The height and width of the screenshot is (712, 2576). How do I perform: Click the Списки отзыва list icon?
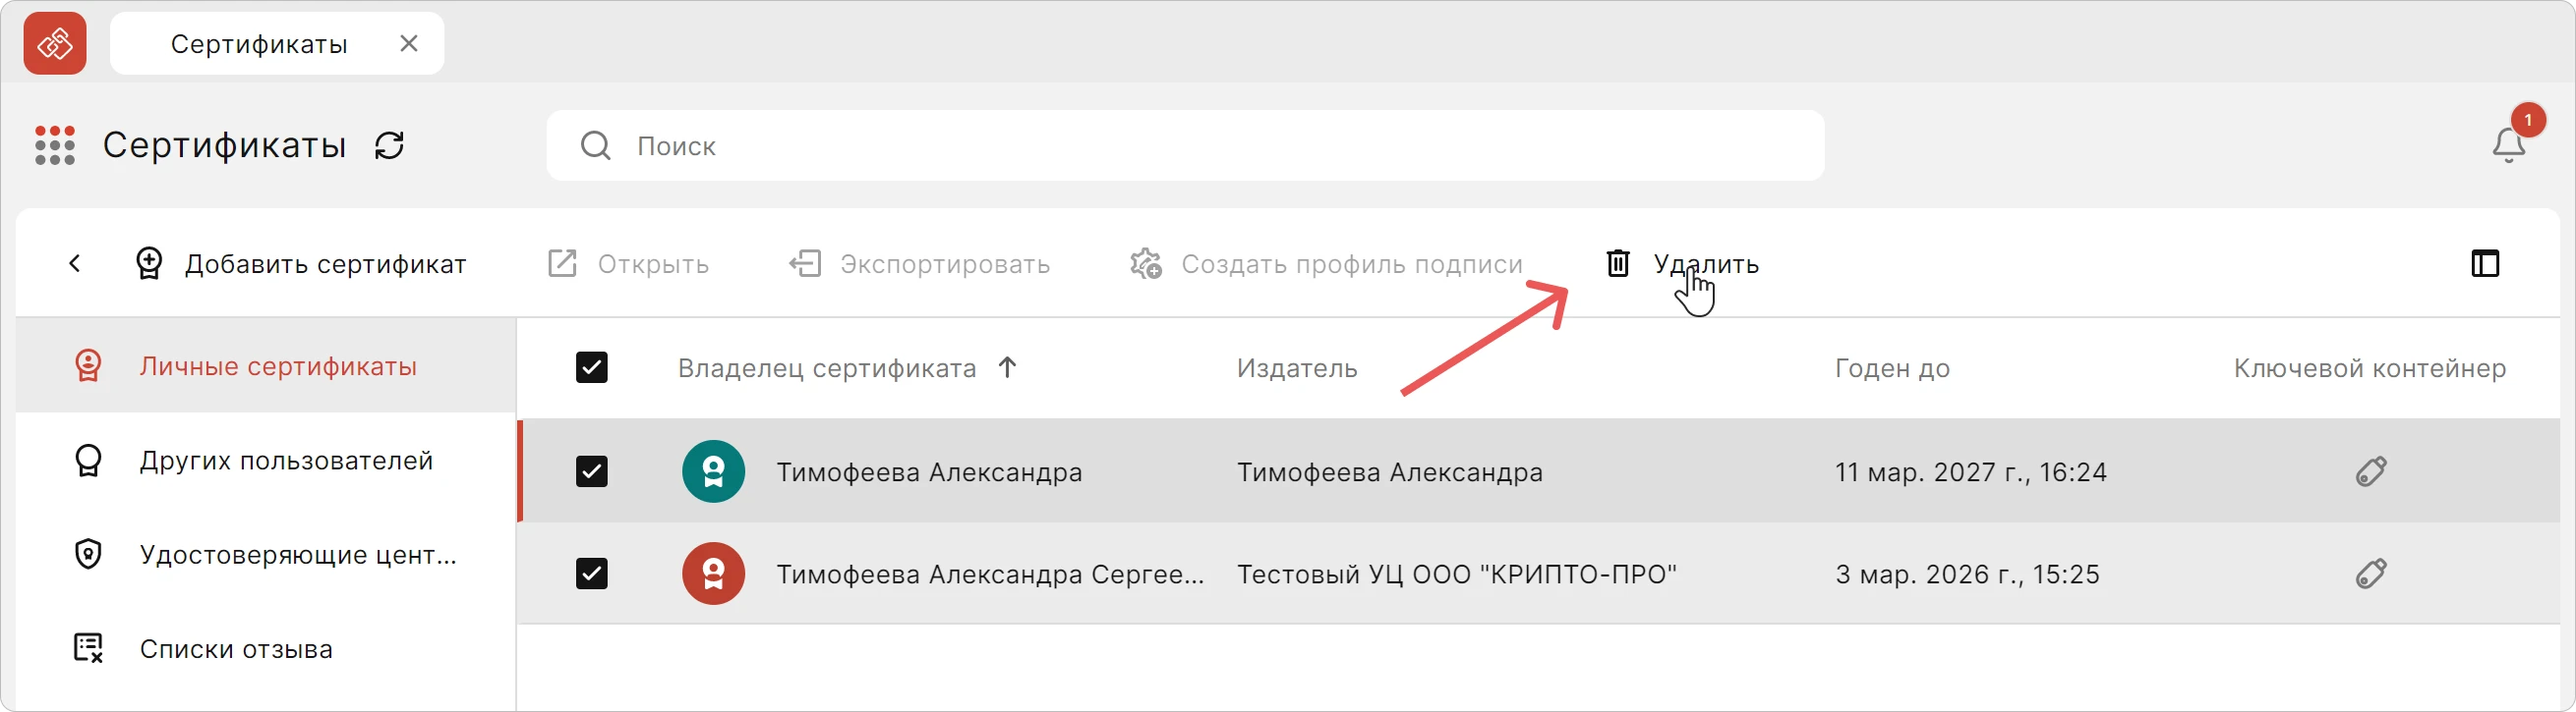(88, 648)
